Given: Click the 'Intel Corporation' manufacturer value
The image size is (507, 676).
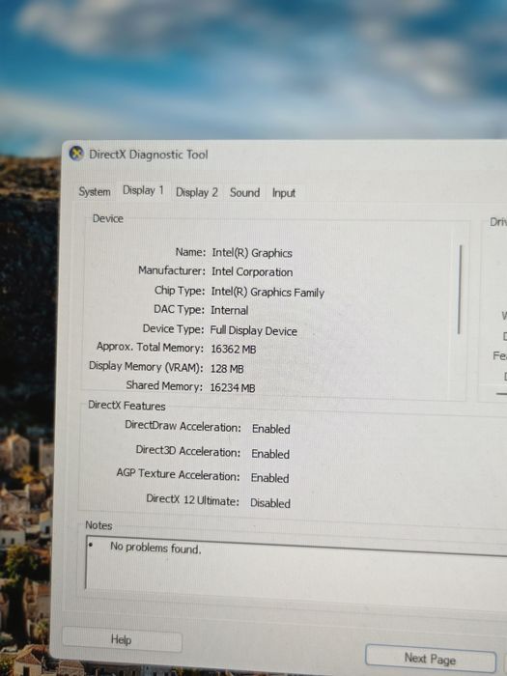Looking at the screenshot, I should click(x=252, y=272).
